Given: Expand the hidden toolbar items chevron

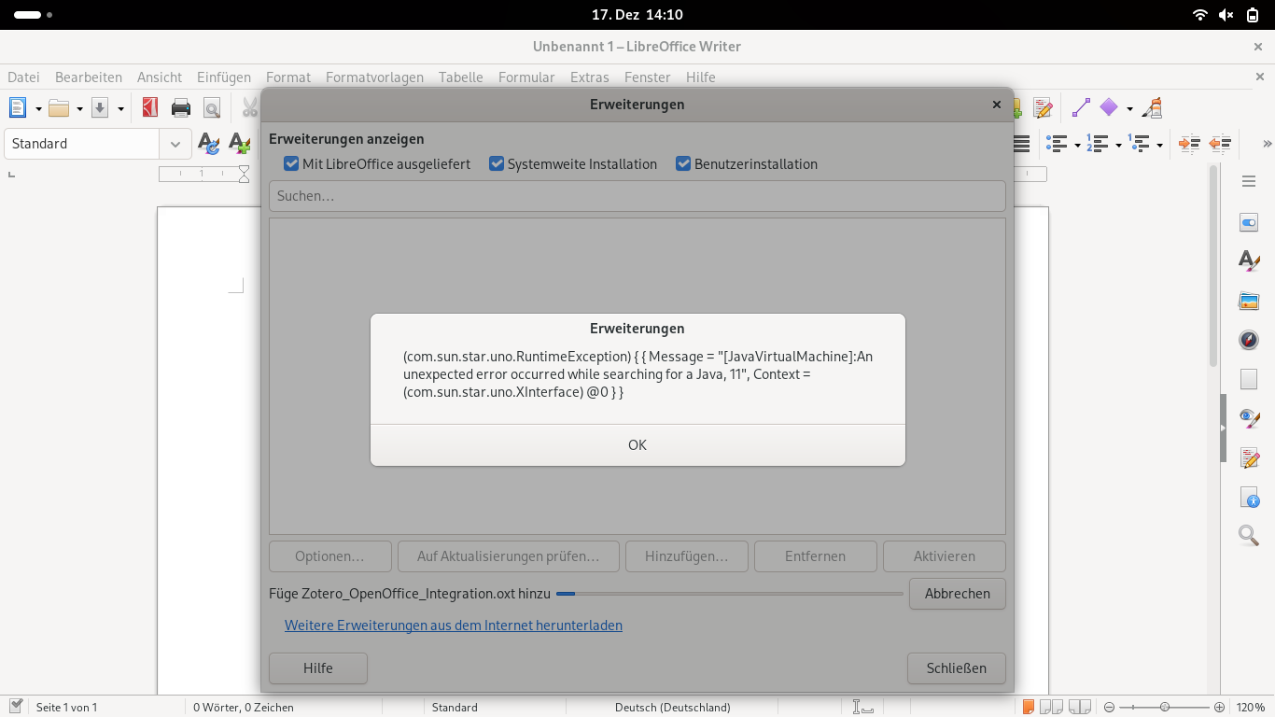Looking at the screenshot, I should [x=1267, y=144].
